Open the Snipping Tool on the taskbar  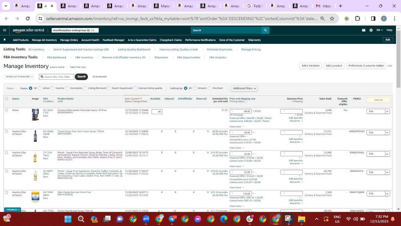point(288,219)
